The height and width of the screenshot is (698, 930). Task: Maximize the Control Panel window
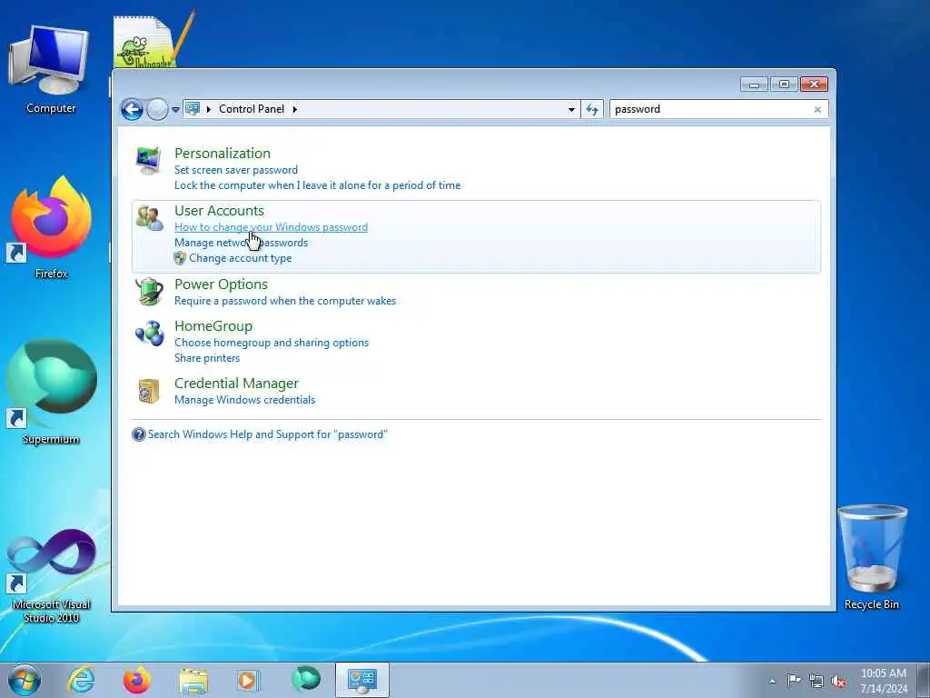coord(784,85)
